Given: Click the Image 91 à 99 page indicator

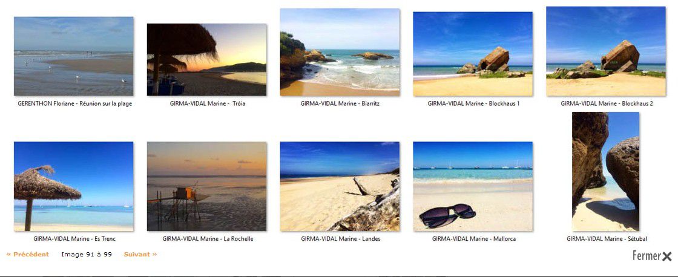Looking at the screenshot, I should click(x=87, y=255).
